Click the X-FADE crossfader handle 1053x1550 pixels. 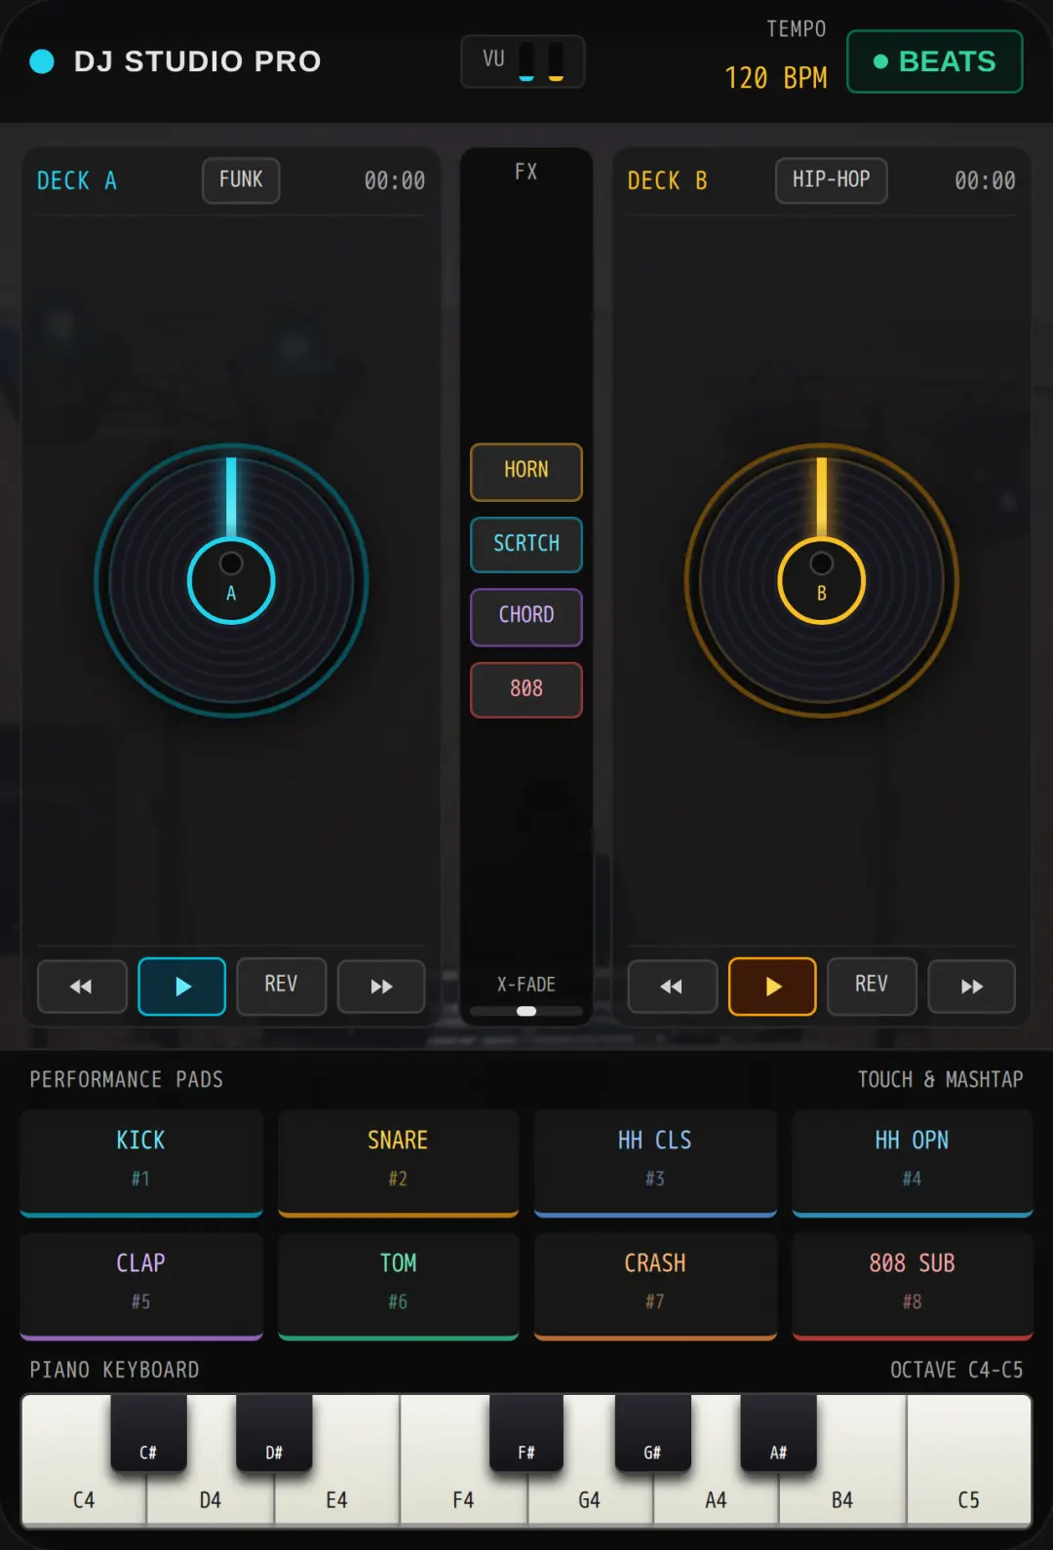pos(526,1011)
